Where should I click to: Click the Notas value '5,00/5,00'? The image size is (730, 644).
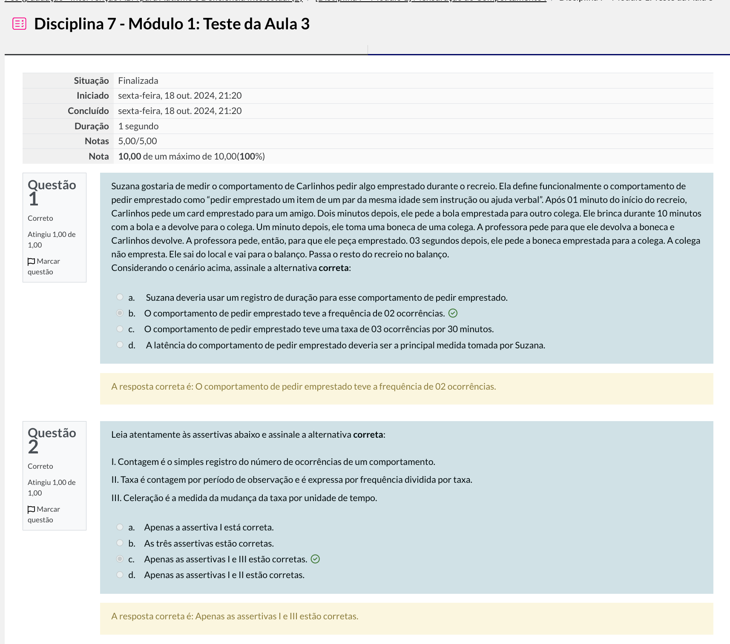(x=138, y=141)
